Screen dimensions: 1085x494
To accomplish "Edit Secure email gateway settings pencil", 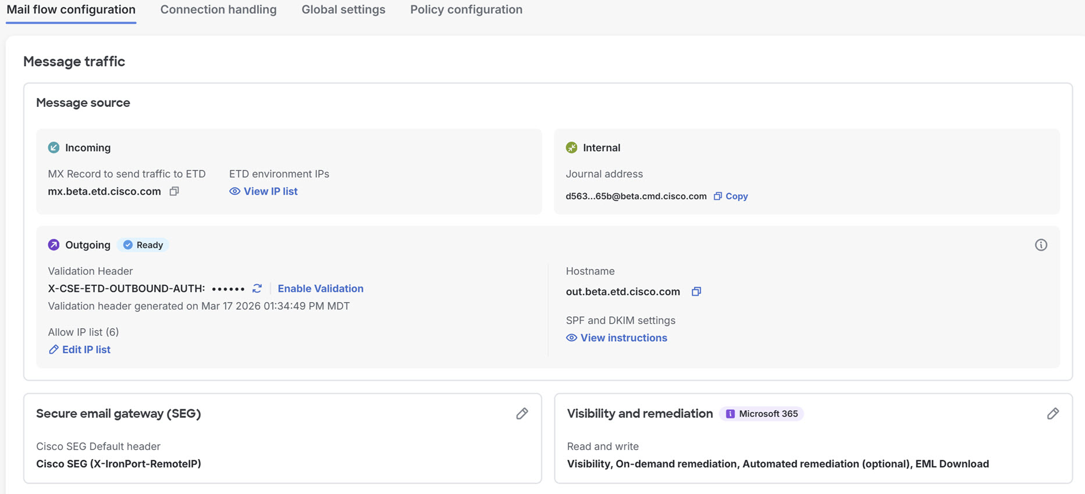I will [522, 413].
